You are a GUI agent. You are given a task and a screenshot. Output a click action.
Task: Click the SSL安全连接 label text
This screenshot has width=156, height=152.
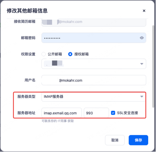pyautogui.click(x=127, y=113)
